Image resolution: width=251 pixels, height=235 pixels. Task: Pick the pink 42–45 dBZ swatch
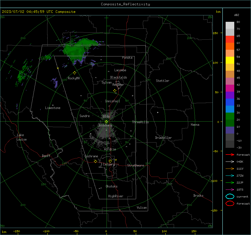[230, 81]
